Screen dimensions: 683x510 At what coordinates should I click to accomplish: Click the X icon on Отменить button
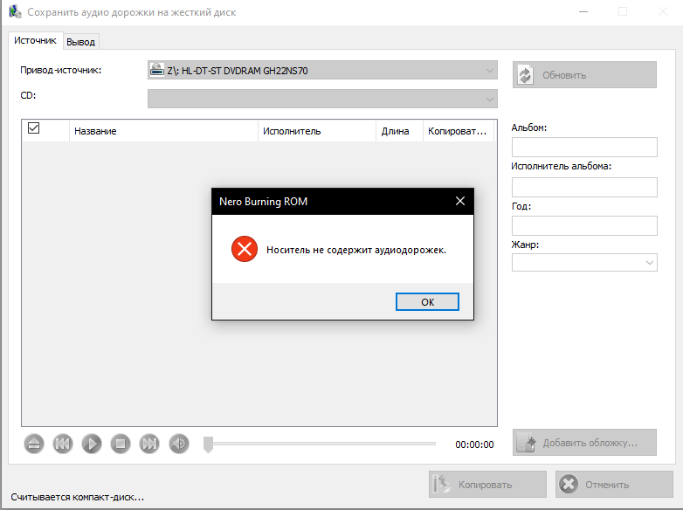click(569, 484)
